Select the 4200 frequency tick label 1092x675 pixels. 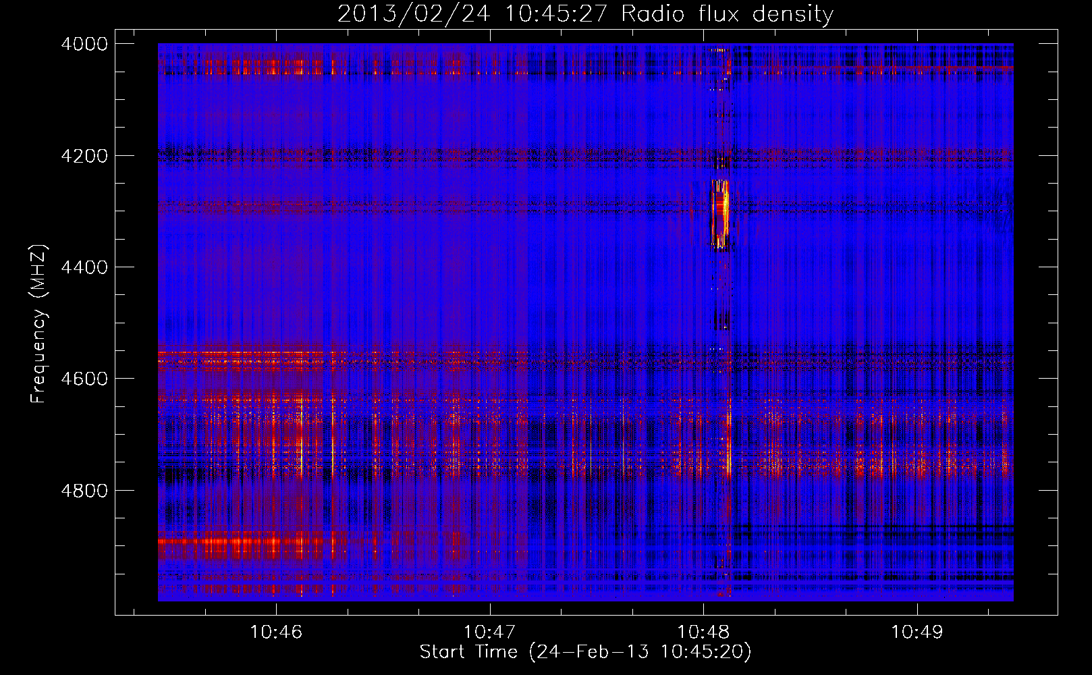[84, 156]
